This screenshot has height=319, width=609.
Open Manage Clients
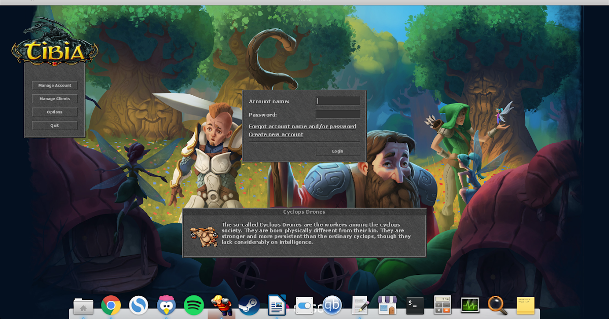click(54, 98)
